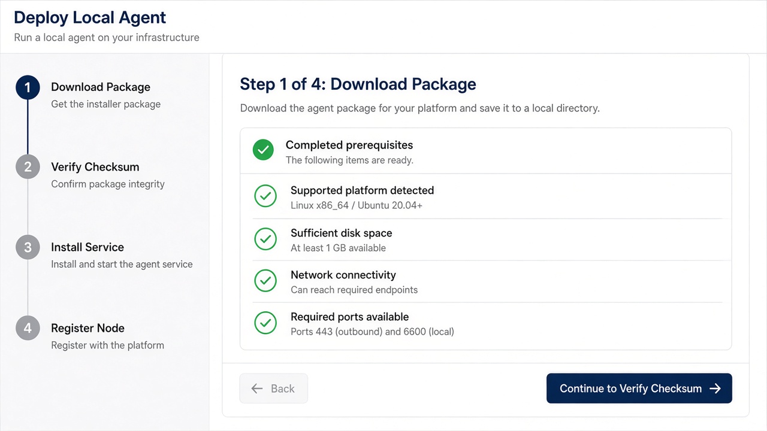Click 'The following items are ready.' text

point(350,160)
